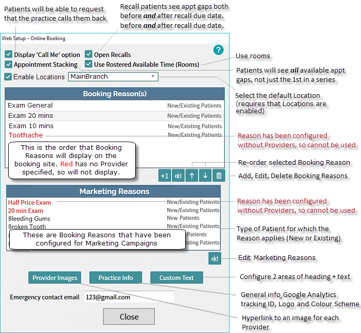Toggle the Enable Locations checkbox
Image resolution: width=361 pixels, height=333 pixels.
click(x=8, y=77)
